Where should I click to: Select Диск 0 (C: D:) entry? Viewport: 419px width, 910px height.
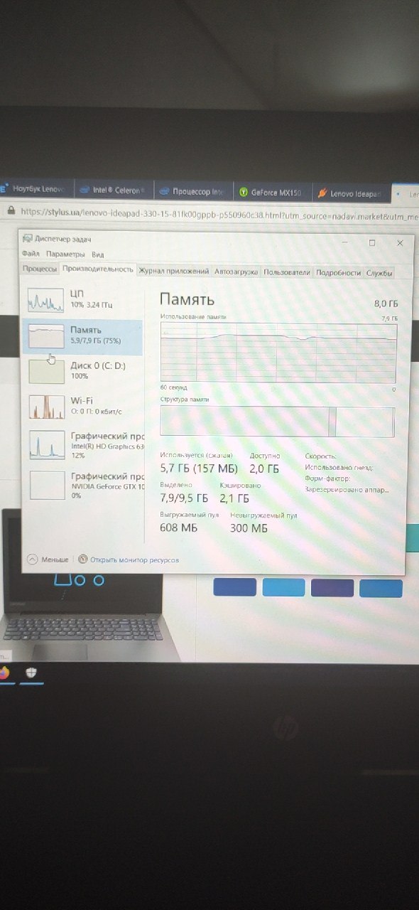[x=82, y=371]
